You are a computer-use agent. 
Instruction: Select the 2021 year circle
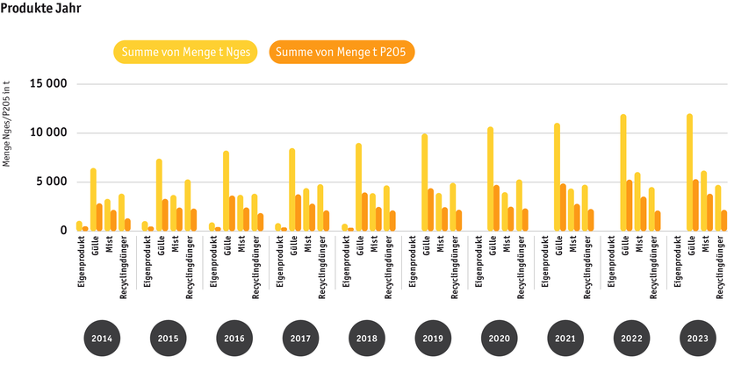click(565, 338)
